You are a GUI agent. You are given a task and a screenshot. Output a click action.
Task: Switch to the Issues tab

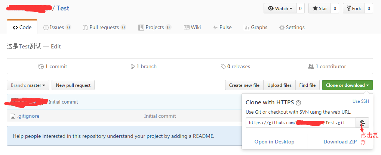coord(57,27)
